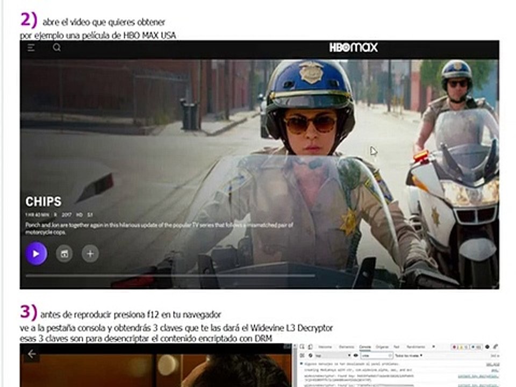The image size is (516, 387).
Task: Expand the first console message with triangle
Action: point(301,363)
